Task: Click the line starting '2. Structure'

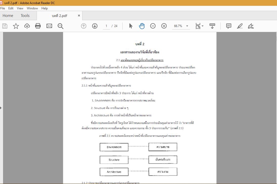Action: click(110, 108)
